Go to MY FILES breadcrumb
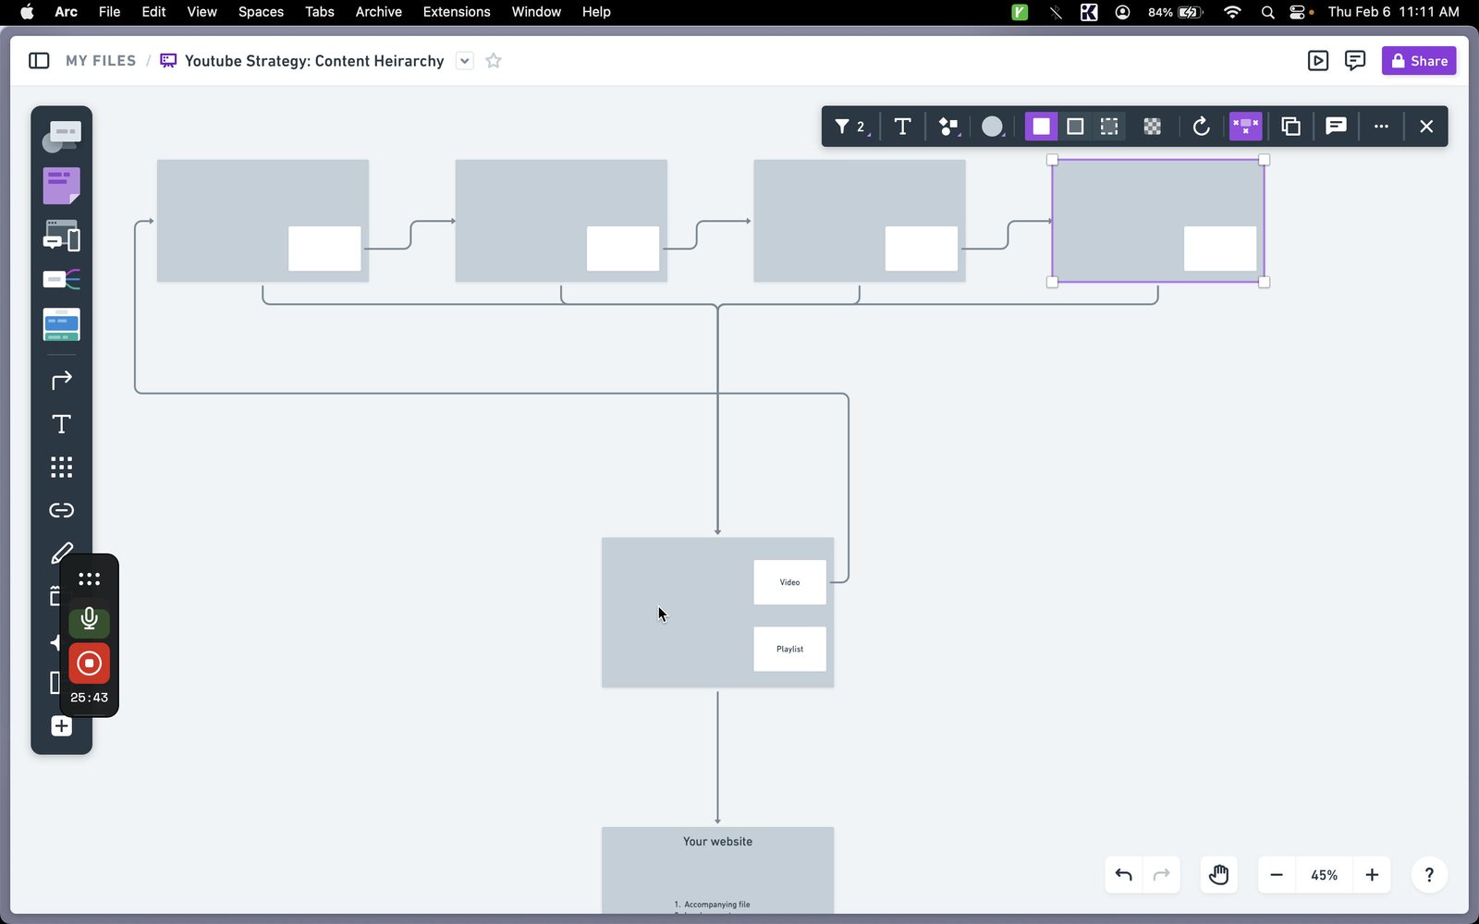 (101, 61)
